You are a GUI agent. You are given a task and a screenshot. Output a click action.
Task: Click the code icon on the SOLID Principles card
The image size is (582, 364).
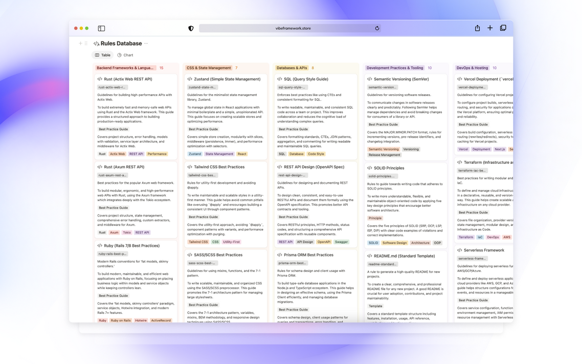point(370,168)
